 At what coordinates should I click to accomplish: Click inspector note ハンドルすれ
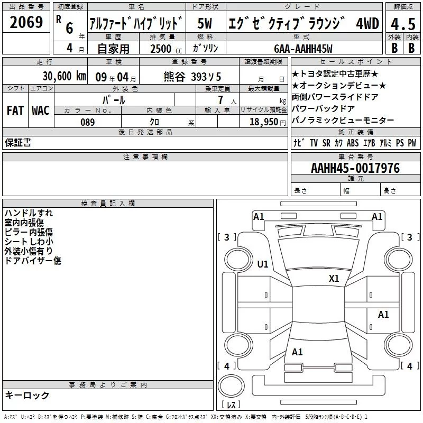pyautogui.click(x=29, y=213)
